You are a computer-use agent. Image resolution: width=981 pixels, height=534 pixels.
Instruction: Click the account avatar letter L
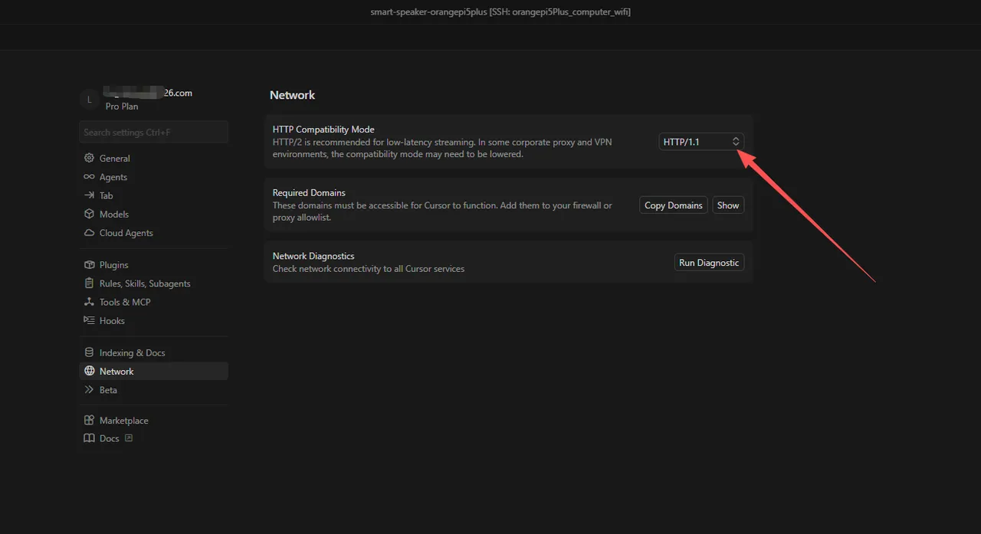(90, 99)
